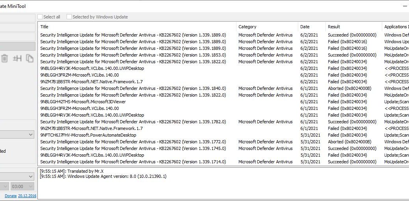Image resolution: width=409 pixels, height=201 pixels.
Task: Expand the small dropdown left of 03:00
Action: [x=4, y=186]
